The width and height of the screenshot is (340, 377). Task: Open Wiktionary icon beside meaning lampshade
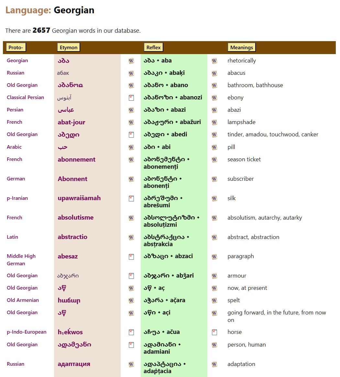point(214,122)
